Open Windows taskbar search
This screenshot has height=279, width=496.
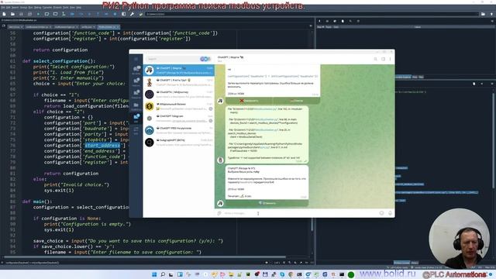coord(163,274)
